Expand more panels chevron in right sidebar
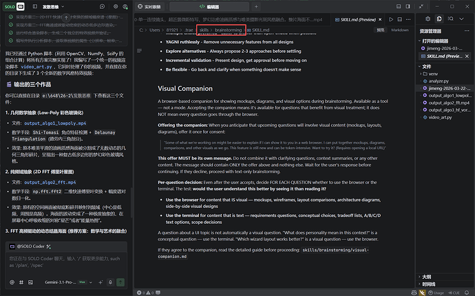475x296 pixels. [x=461, y=19]
